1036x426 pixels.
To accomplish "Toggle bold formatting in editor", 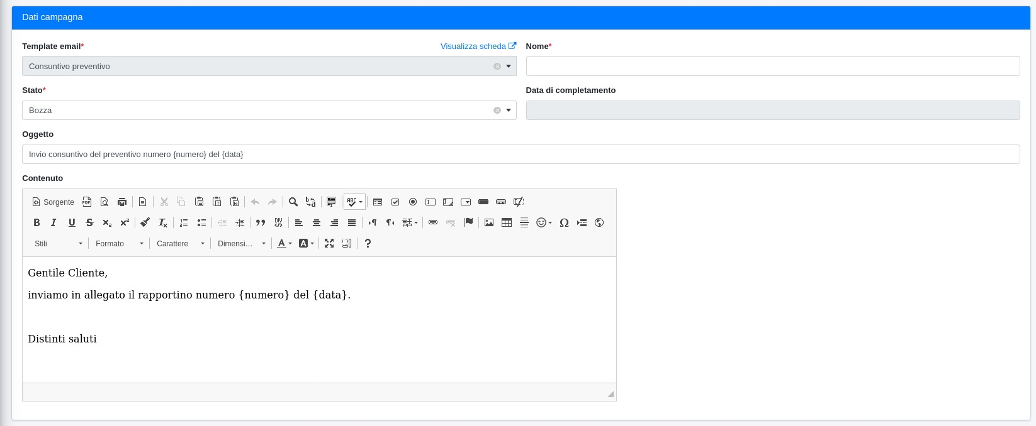I will click(37, 222).
